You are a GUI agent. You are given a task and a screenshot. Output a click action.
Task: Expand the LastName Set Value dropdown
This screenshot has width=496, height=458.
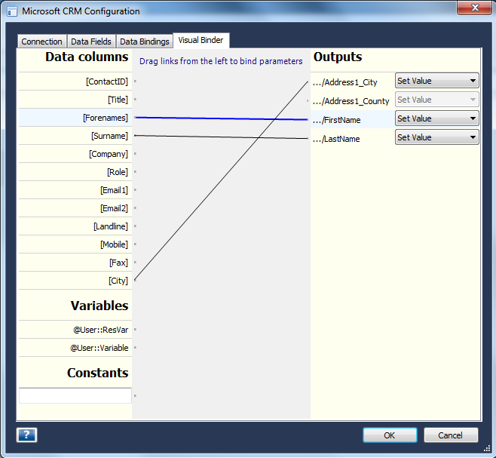click(437, 137)
